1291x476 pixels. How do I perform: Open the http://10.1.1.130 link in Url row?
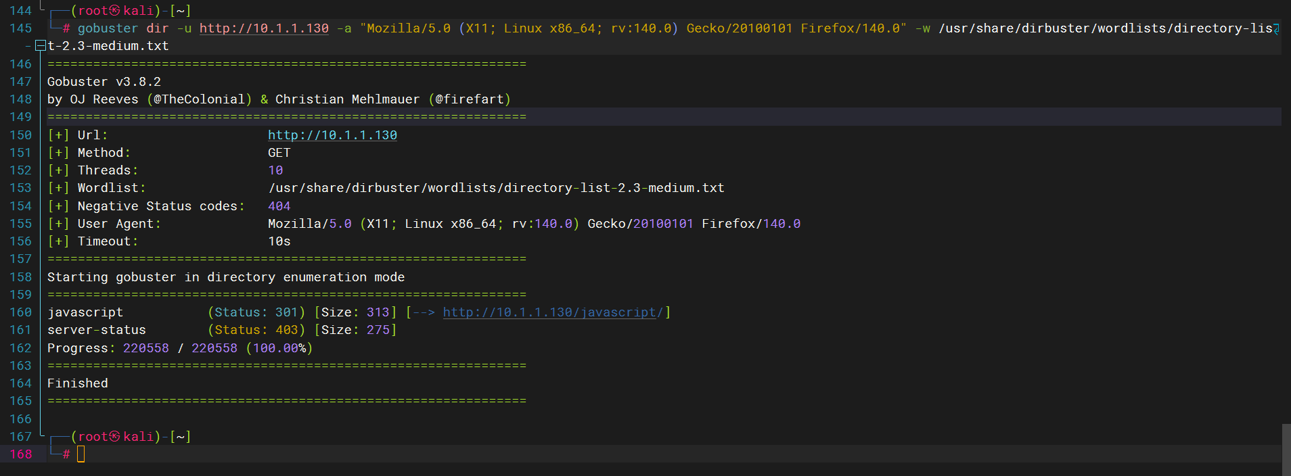332,135
